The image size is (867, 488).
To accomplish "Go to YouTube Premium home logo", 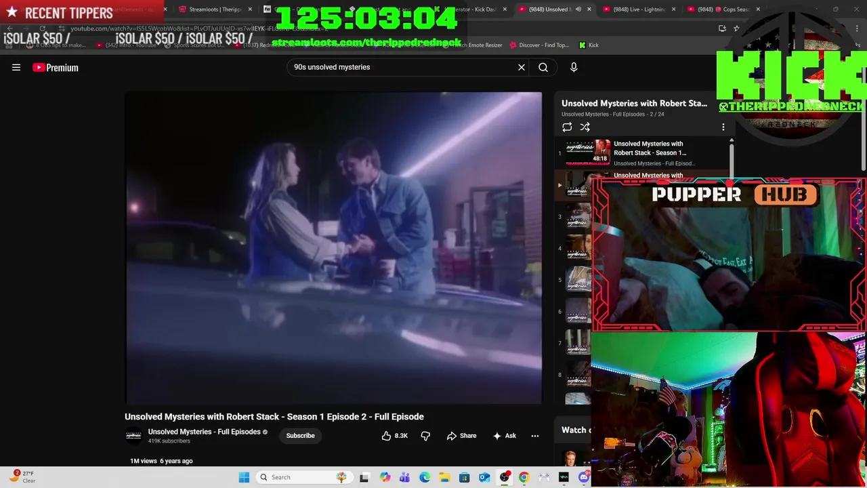I will tap(56, 67).
